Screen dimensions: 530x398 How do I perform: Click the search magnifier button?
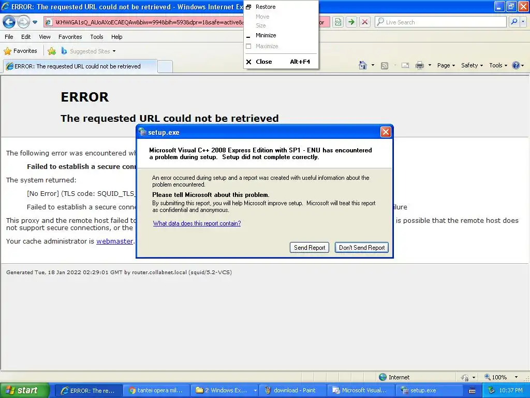pos(514,22)
